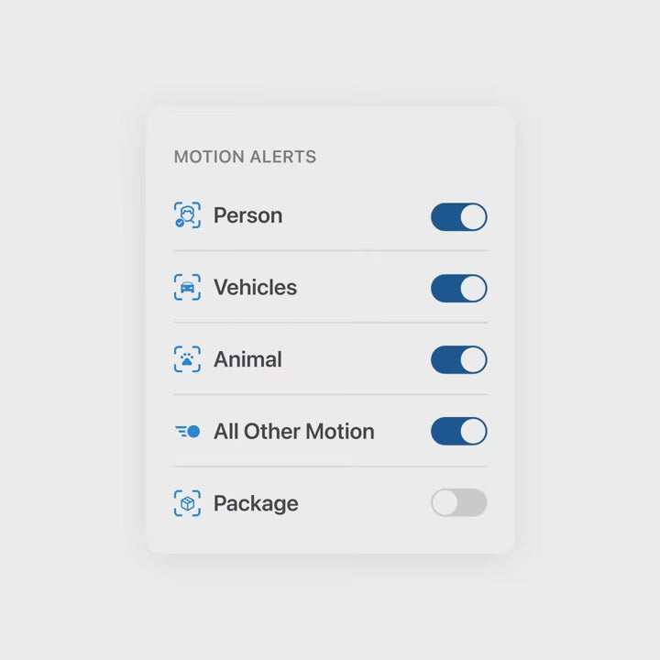Viewport: 660px width, 660px height.
Task: Click the Package label
Action: pos(256,503)
